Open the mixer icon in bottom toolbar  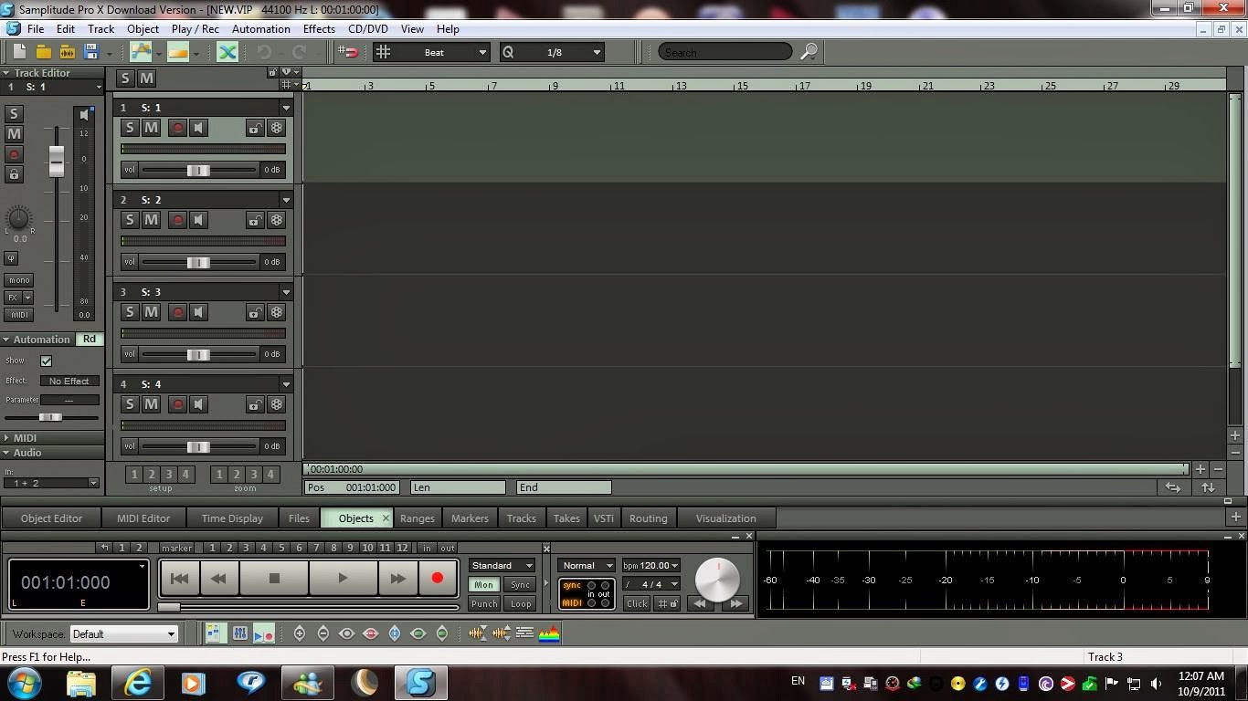[239, 633]
